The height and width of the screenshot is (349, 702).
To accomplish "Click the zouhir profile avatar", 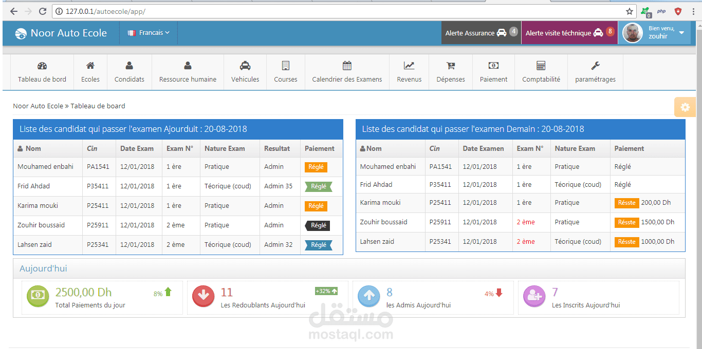I will coord(633,33).
